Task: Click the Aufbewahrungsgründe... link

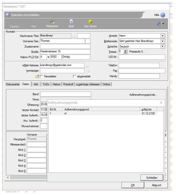Action: tap(143, 95)
